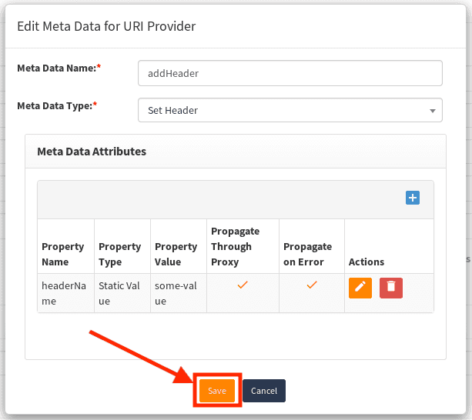Click the Property Value column header
This screenshot has height=420, width=472.
tap(176, 254)
